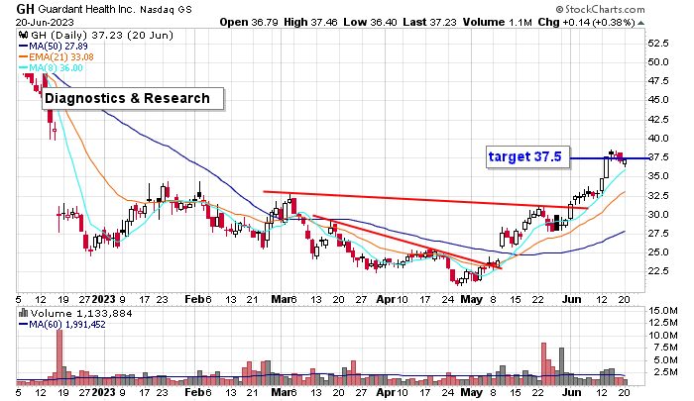694x401 pixels.
Task: Click the Apr label on the price date axis
Action: pos(386,299)
